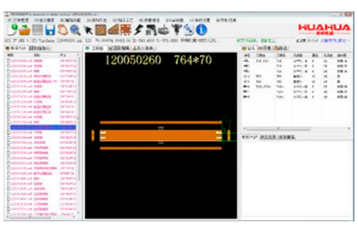358x238 pixels.
Task: Click the HUAHUA logo
Action: click(x=324, y=29)
